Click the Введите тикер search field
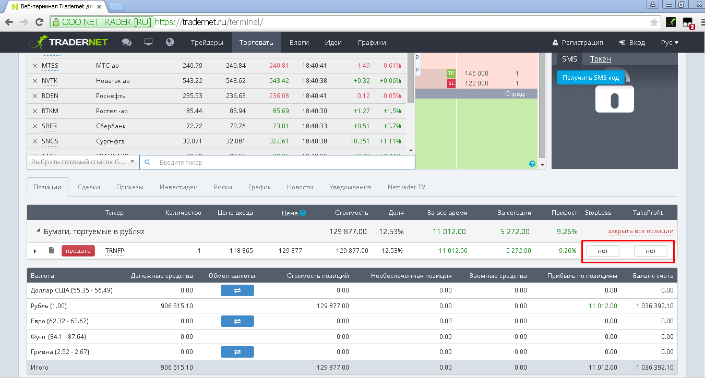This screenshot has height=378, width=705. point(277,162)
